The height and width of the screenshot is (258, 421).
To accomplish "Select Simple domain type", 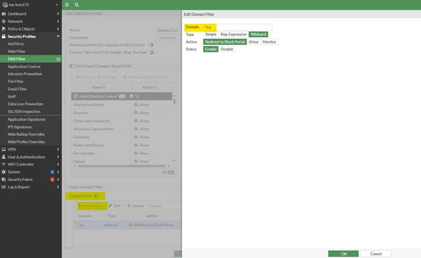I will point(211,34).
